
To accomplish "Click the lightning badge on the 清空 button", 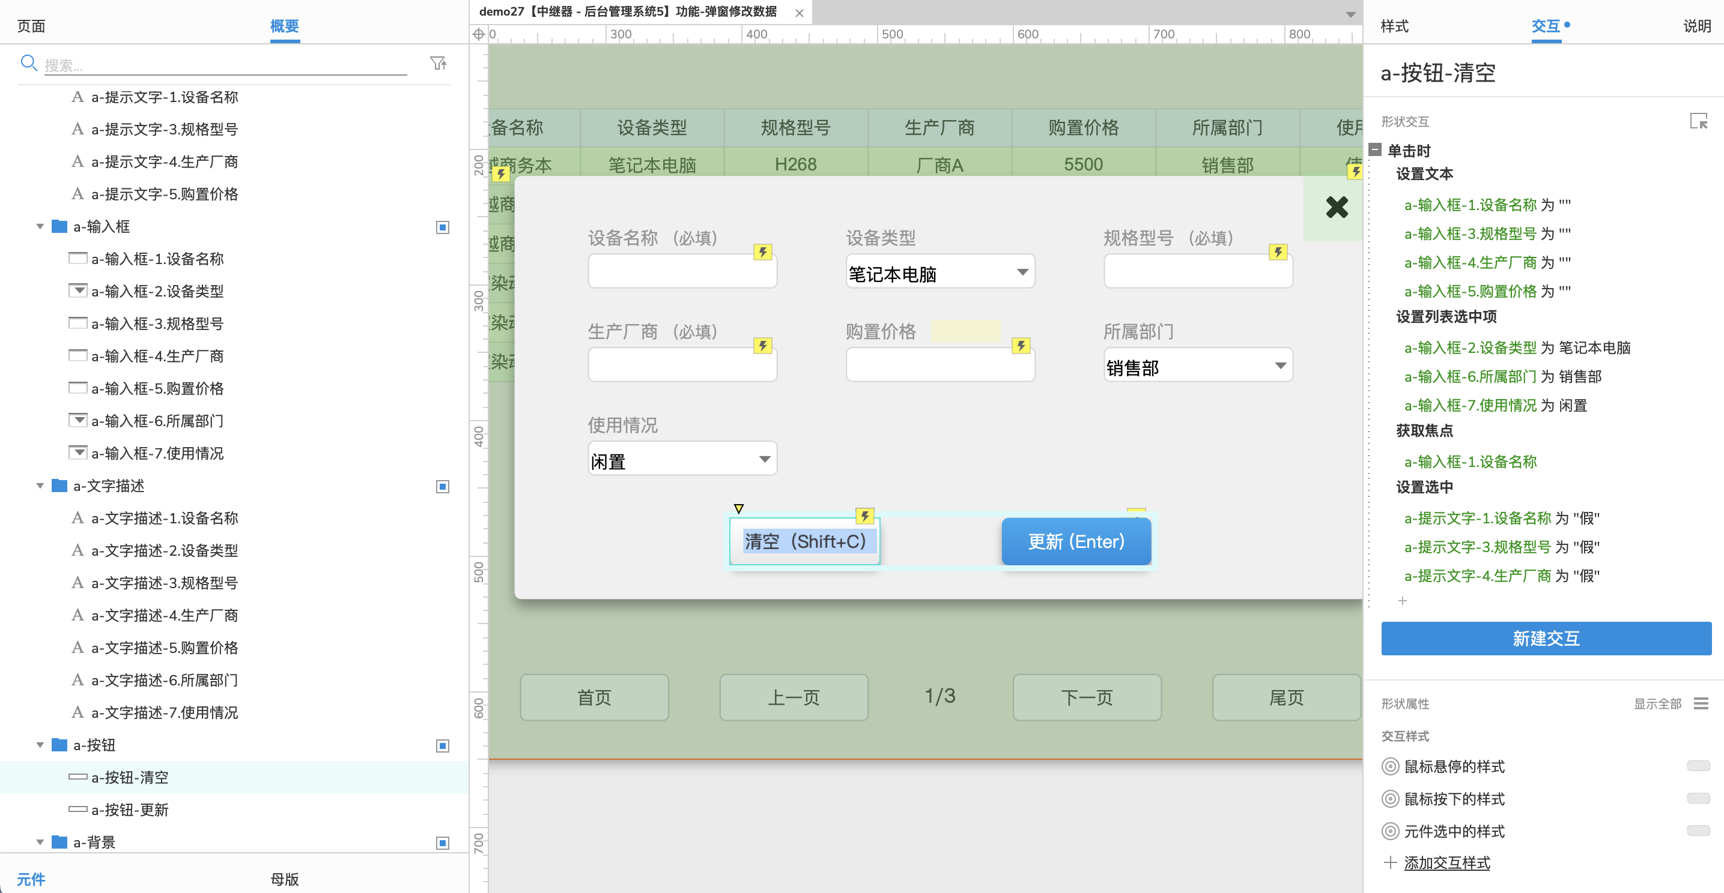I will pos(864,516).
